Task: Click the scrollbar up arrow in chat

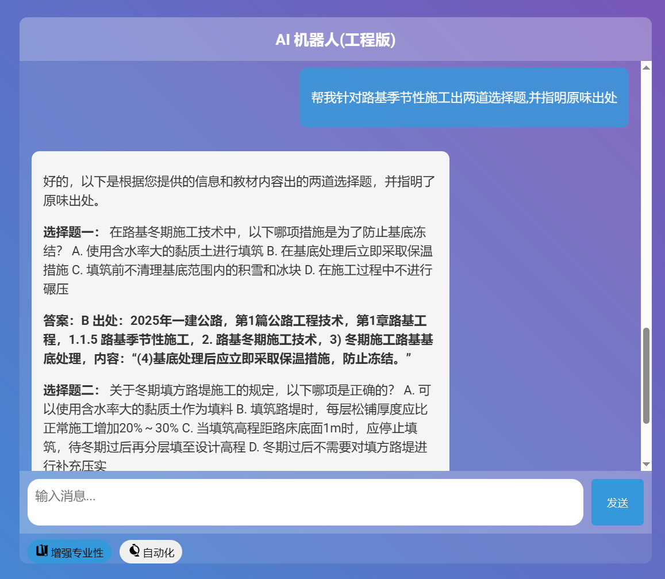Action: point(647,67)
